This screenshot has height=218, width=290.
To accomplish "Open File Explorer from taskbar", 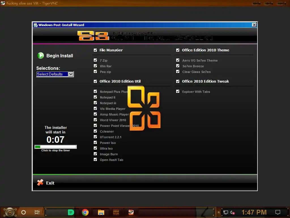I will click(x=101, y=212).
